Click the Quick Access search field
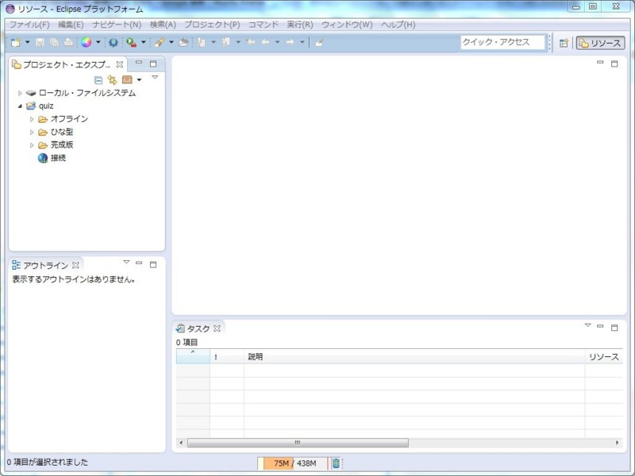This screenshot has height=476, width=635. (502, 42)
